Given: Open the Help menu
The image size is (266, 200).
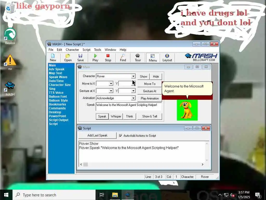Looking at the screenshot, I should pyautogui.click(x=123, y=50).
